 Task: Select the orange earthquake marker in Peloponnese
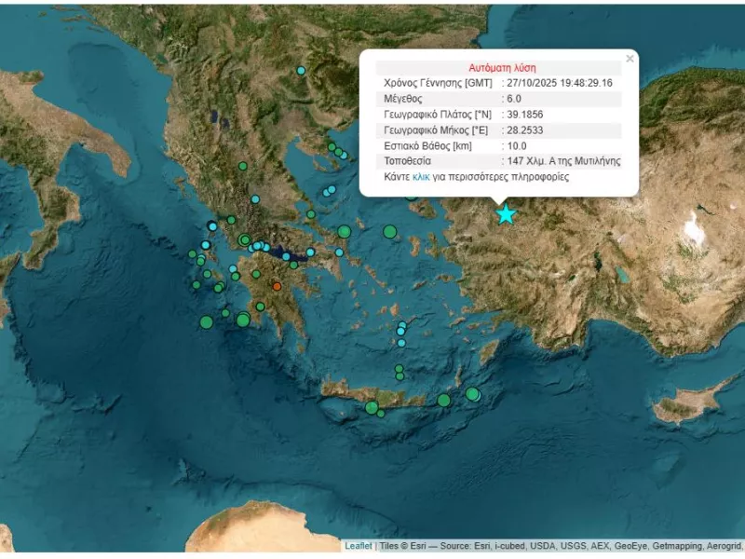tap(278, 286)
